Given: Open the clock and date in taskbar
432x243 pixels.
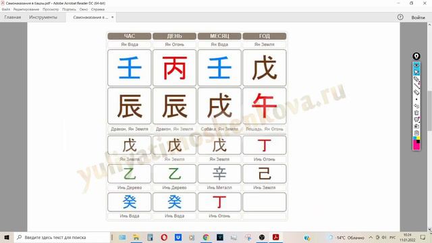Looking at the screenshot, I should (x=407, y=237).
